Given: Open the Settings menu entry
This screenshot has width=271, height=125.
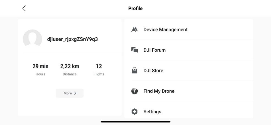Looking at the screenshot, I should point(152,111).
